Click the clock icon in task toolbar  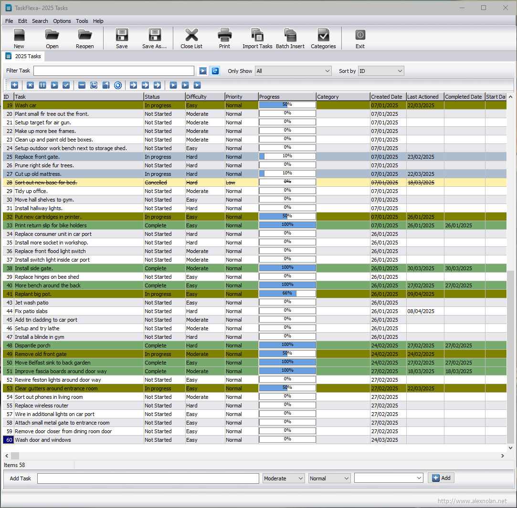[94, 85]
